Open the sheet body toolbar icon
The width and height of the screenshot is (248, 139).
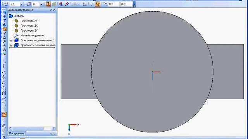(4, 25)
